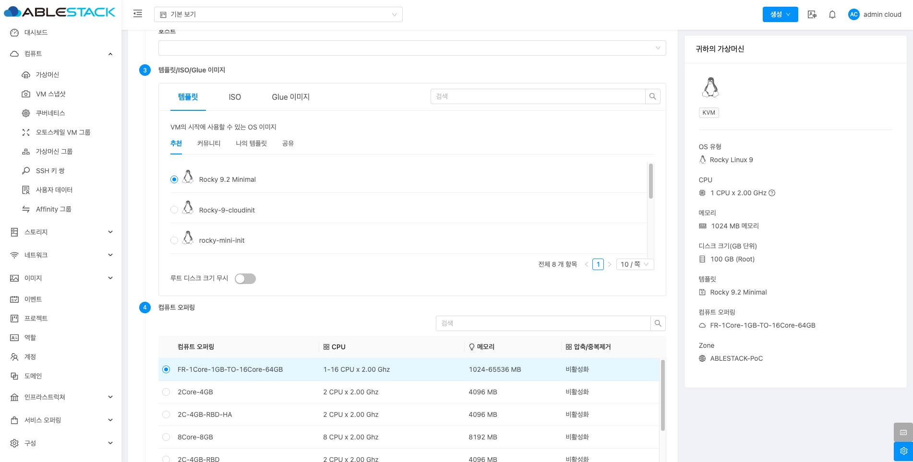913x462 pixels.
Task: Collapse the sidebar menu icon
Action: pos(138,14)
